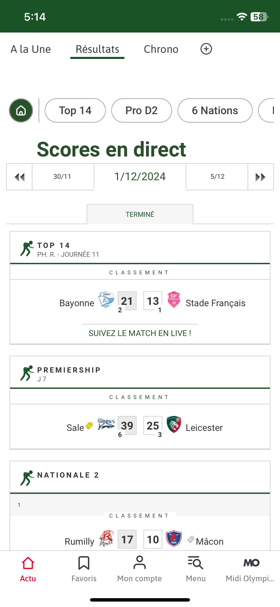Tap the Stade Français pink logo
Viewport: 280px width, 607px height.
pyautogui.click(x=174, y=300)
